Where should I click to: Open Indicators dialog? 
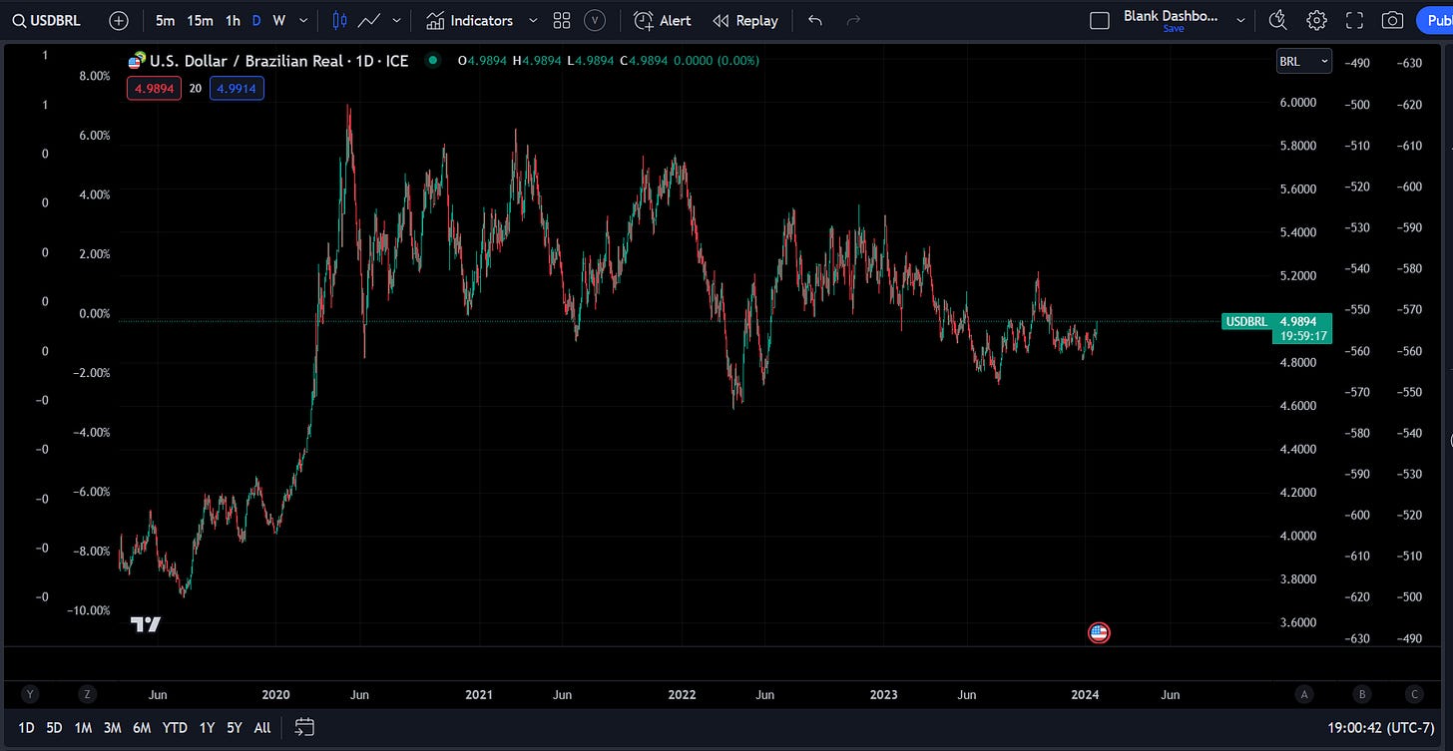(469, 20)
